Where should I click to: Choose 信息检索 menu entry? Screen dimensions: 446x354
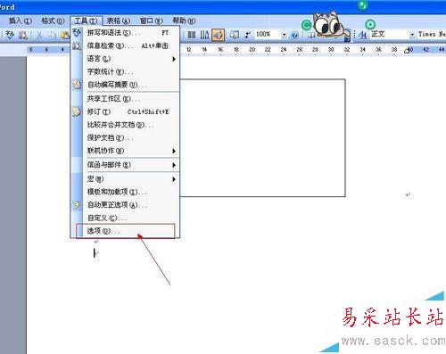tap(125, 45)
